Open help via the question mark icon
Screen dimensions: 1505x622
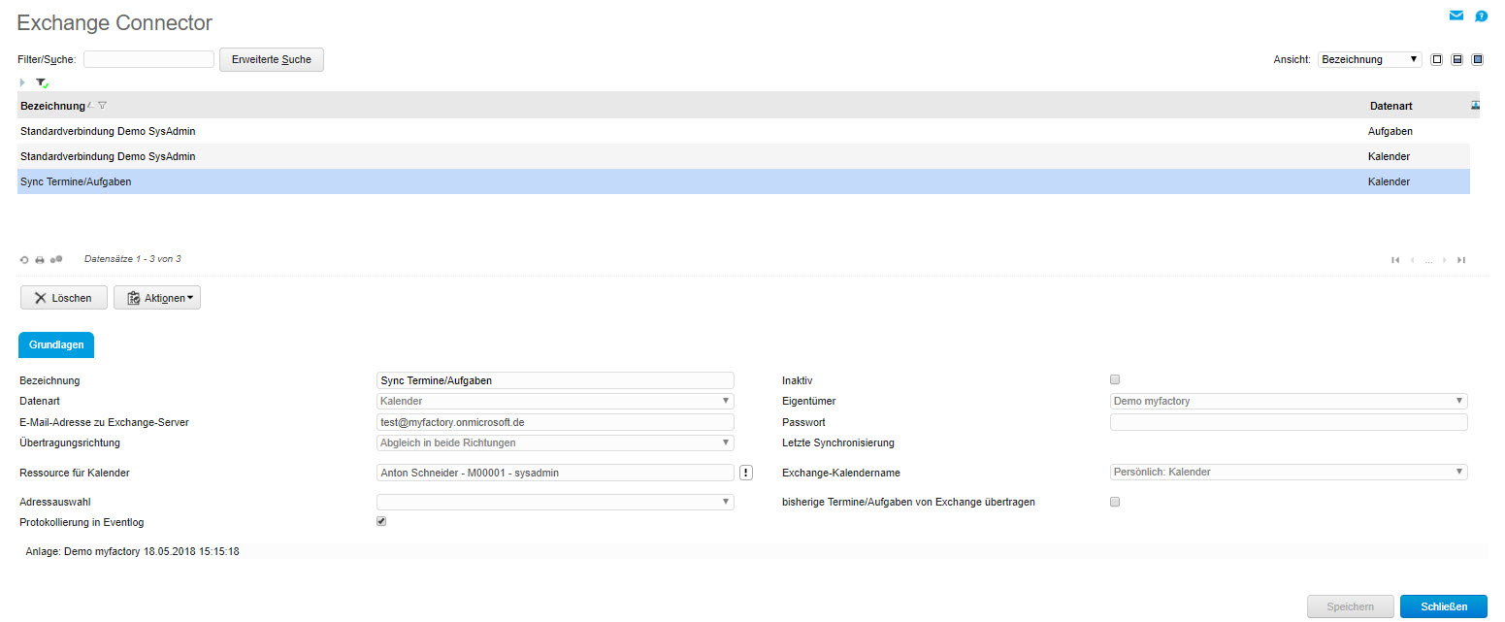pyautogui.click(x=1481, y=16)
